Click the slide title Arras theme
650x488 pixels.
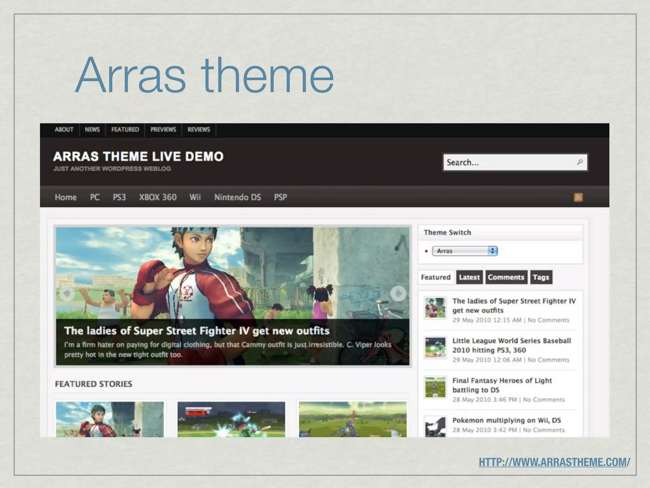click(205, 75)
